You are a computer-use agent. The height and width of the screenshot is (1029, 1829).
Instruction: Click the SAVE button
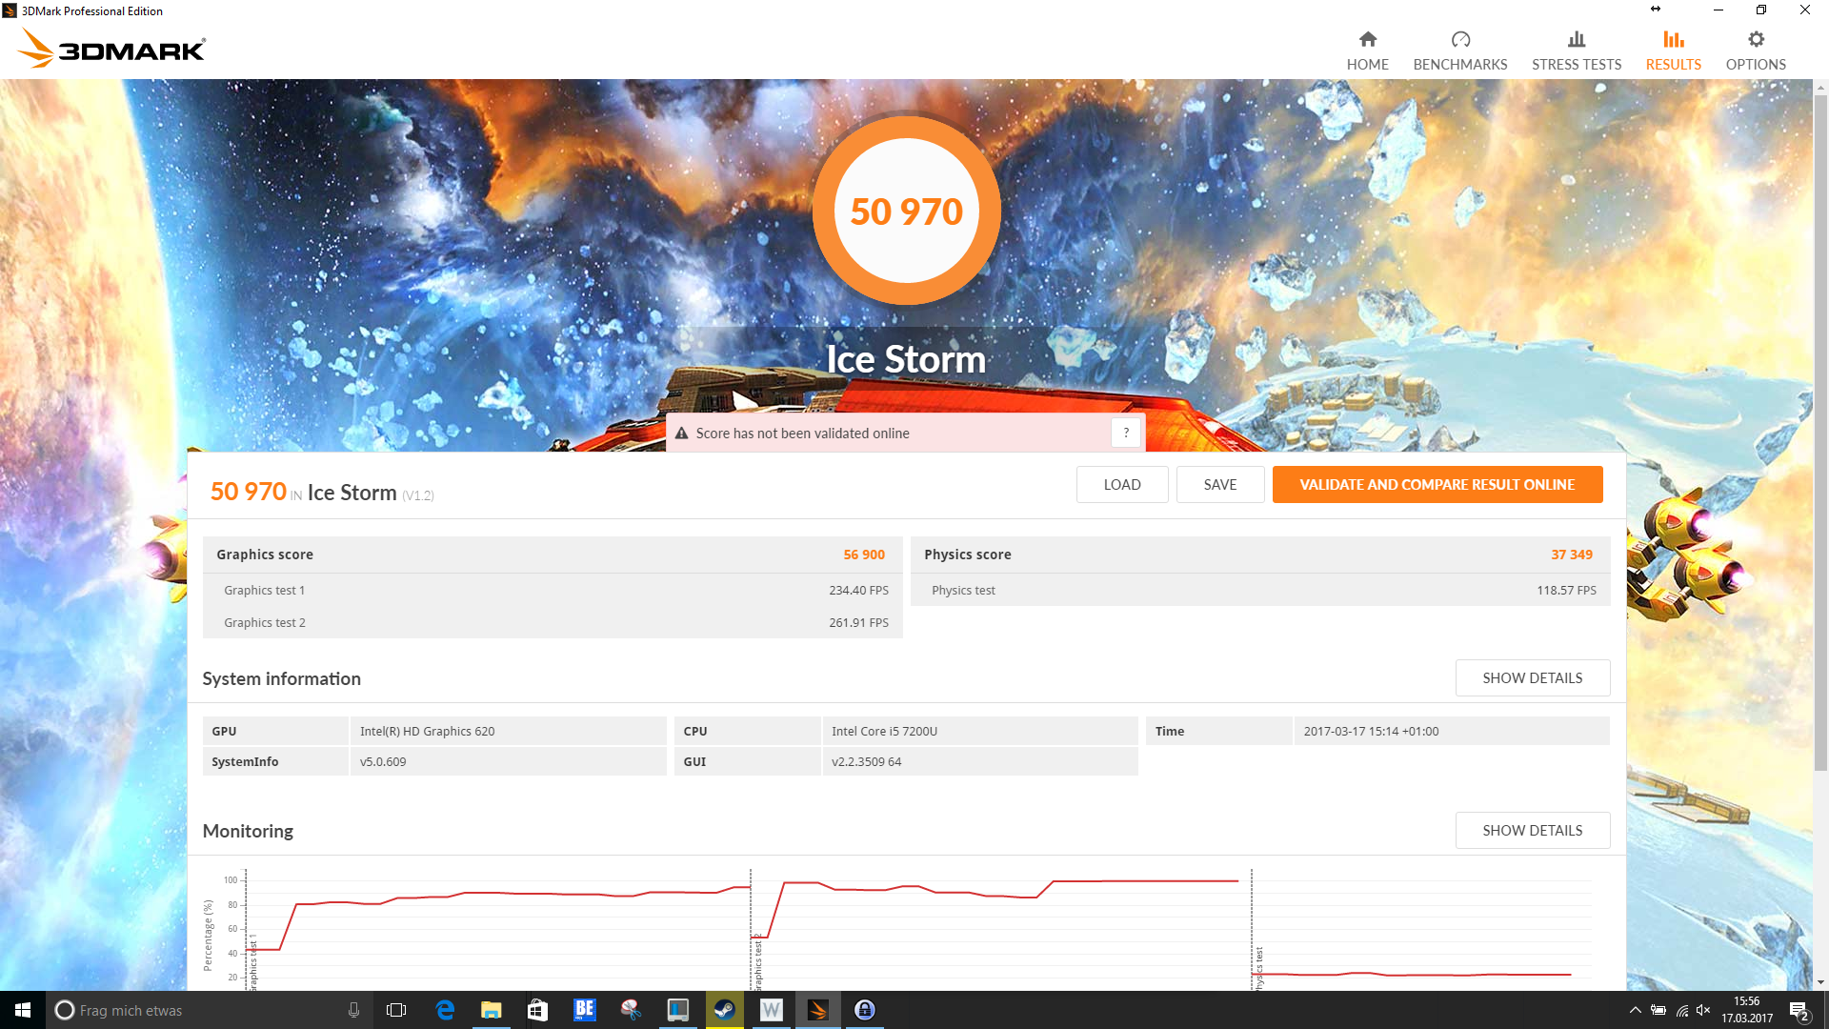coord(1219,485)
